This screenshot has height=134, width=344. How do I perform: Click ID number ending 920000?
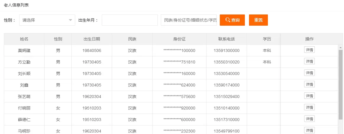[x=179, y=108]
